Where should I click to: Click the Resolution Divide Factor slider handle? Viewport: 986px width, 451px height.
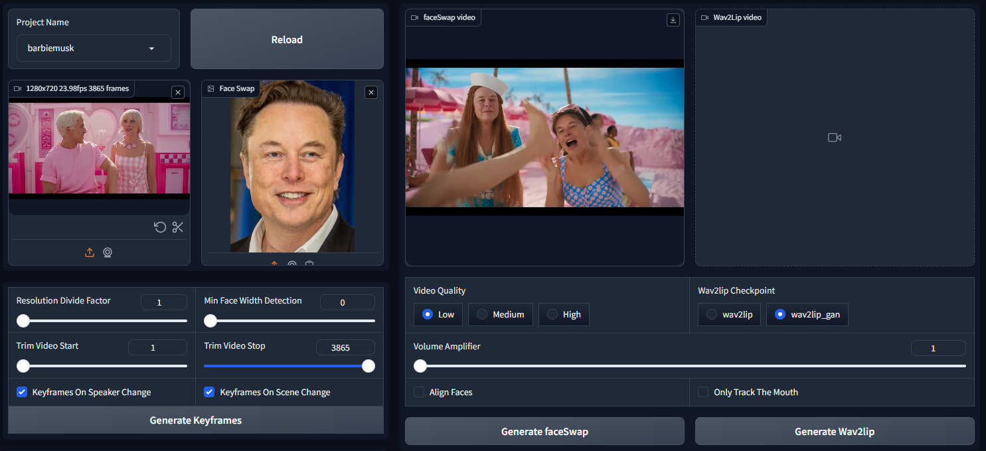[23, 321]
